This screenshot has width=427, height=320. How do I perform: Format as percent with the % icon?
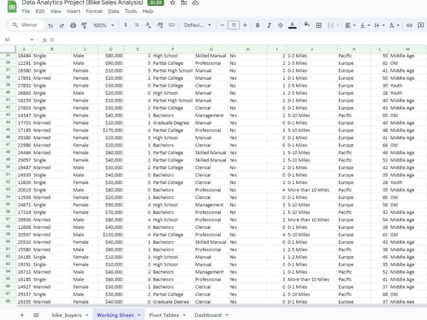(137, 25)
